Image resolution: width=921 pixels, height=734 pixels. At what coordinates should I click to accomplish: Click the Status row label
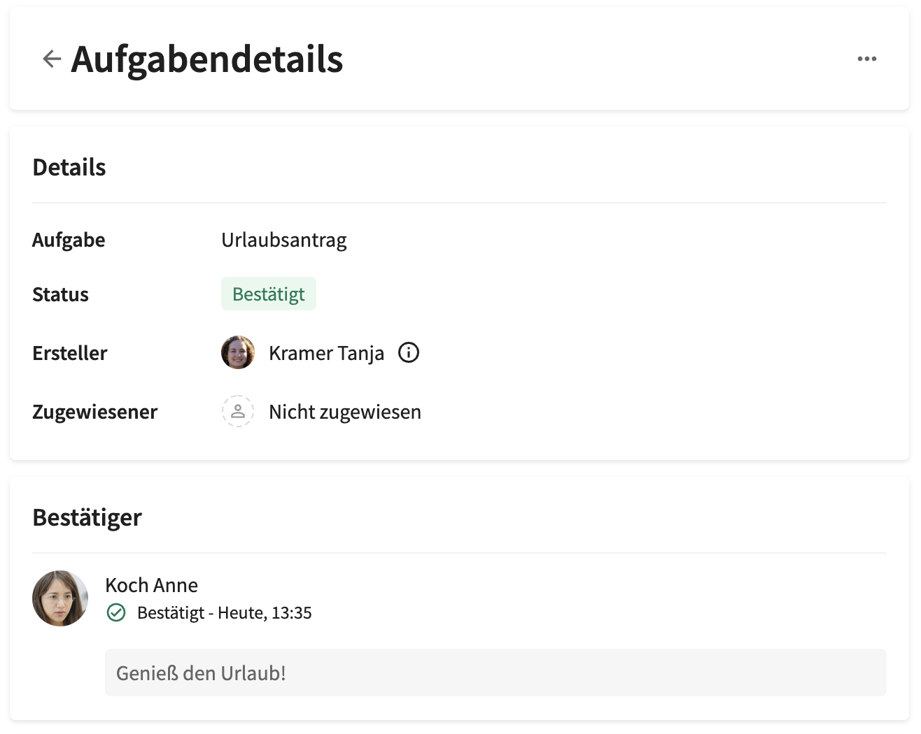[60, 294]
